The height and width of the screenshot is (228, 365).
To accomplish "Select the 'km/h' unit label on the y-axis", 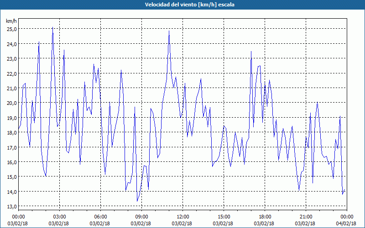I will (11, 21).
